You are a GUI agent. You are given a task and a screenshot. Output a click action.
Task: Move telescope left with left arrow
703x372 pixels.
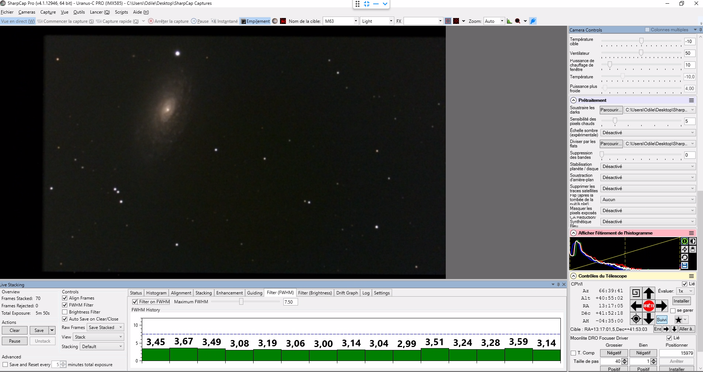[636, 306]
